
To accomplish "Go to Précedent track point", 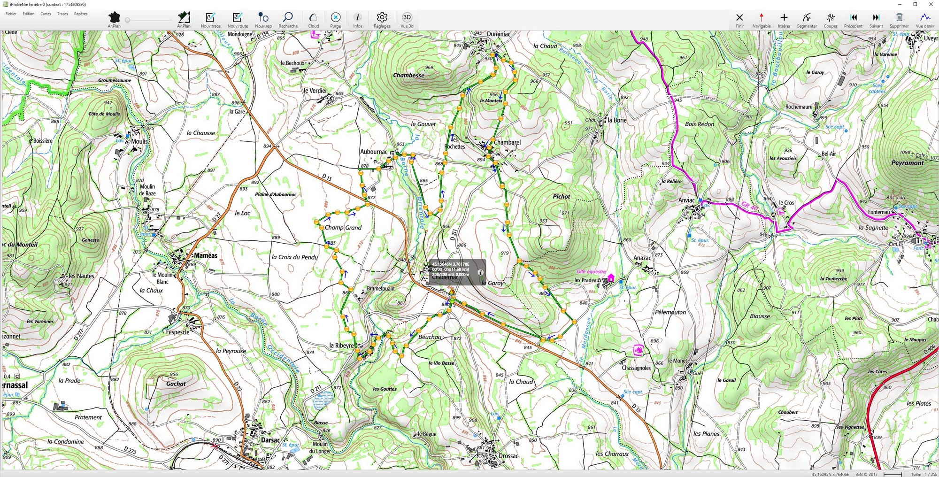I will [853, 20].
